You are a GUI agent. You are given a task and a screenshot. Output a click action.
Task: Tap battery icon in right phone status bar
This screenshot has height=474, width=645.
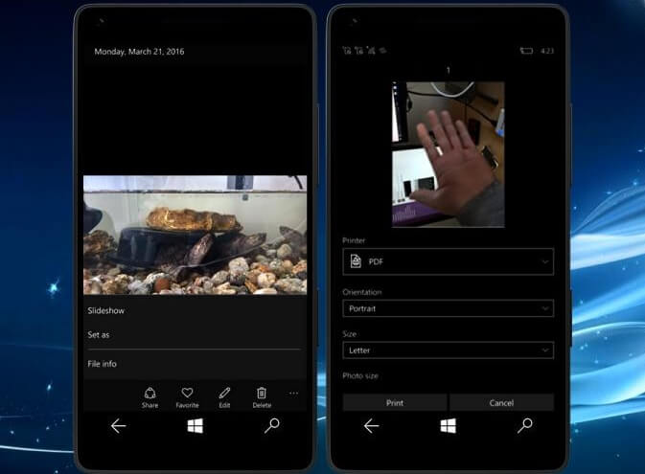526,51
